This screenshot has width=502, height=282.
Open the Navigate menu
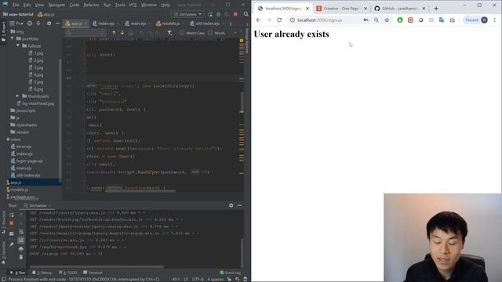coord(56,5)
